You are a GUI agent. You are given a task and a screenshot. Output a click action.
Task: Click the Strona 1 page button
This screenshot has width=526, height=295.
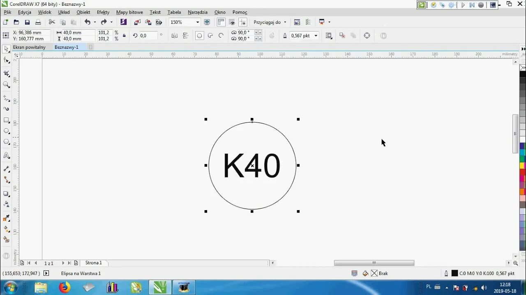click(x=93, y=263)
